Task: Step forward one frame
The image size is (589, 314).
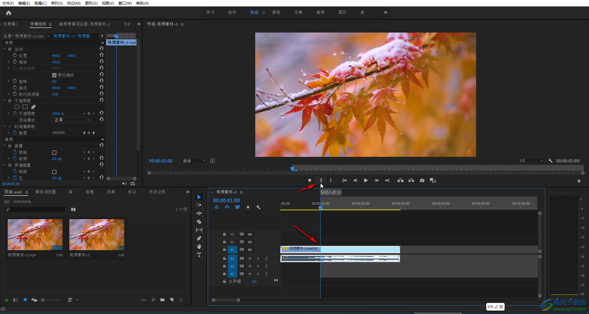Action: click(x=377, y=180)
